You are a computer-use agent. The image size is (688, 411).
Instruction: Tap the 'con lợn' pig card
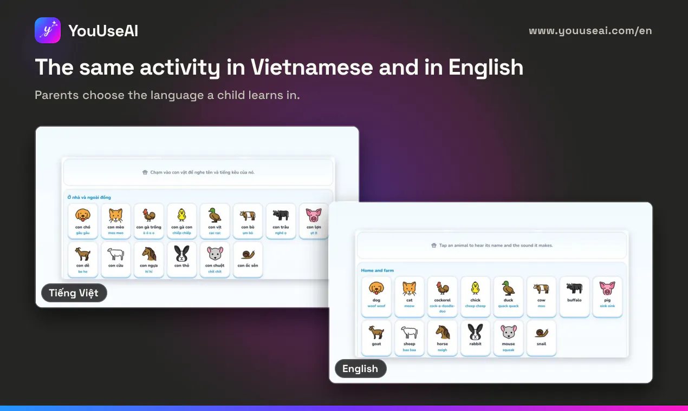click(x=314, y=221)
